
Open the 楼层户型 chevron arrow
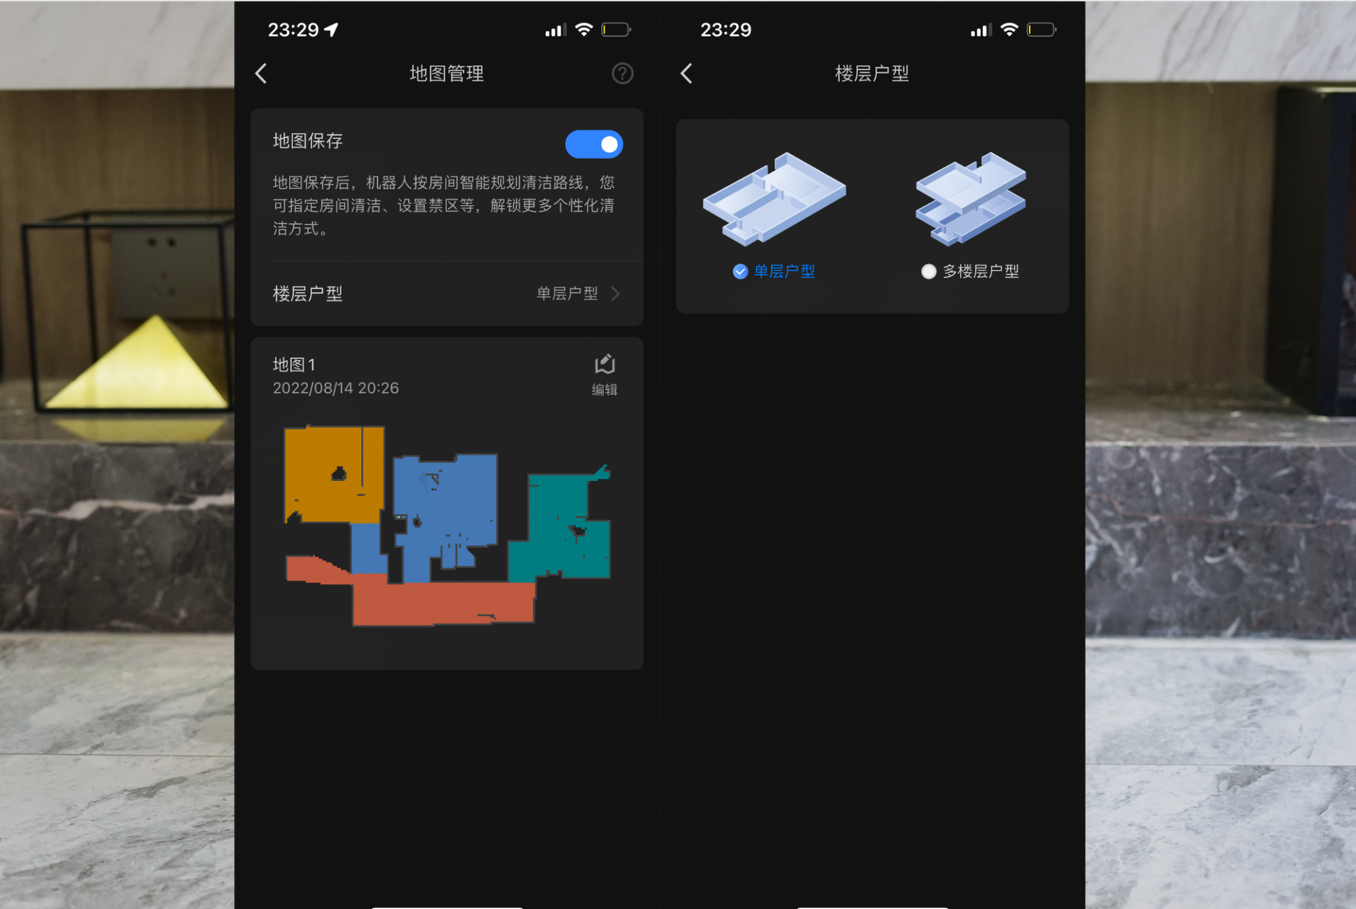point(615,294)
